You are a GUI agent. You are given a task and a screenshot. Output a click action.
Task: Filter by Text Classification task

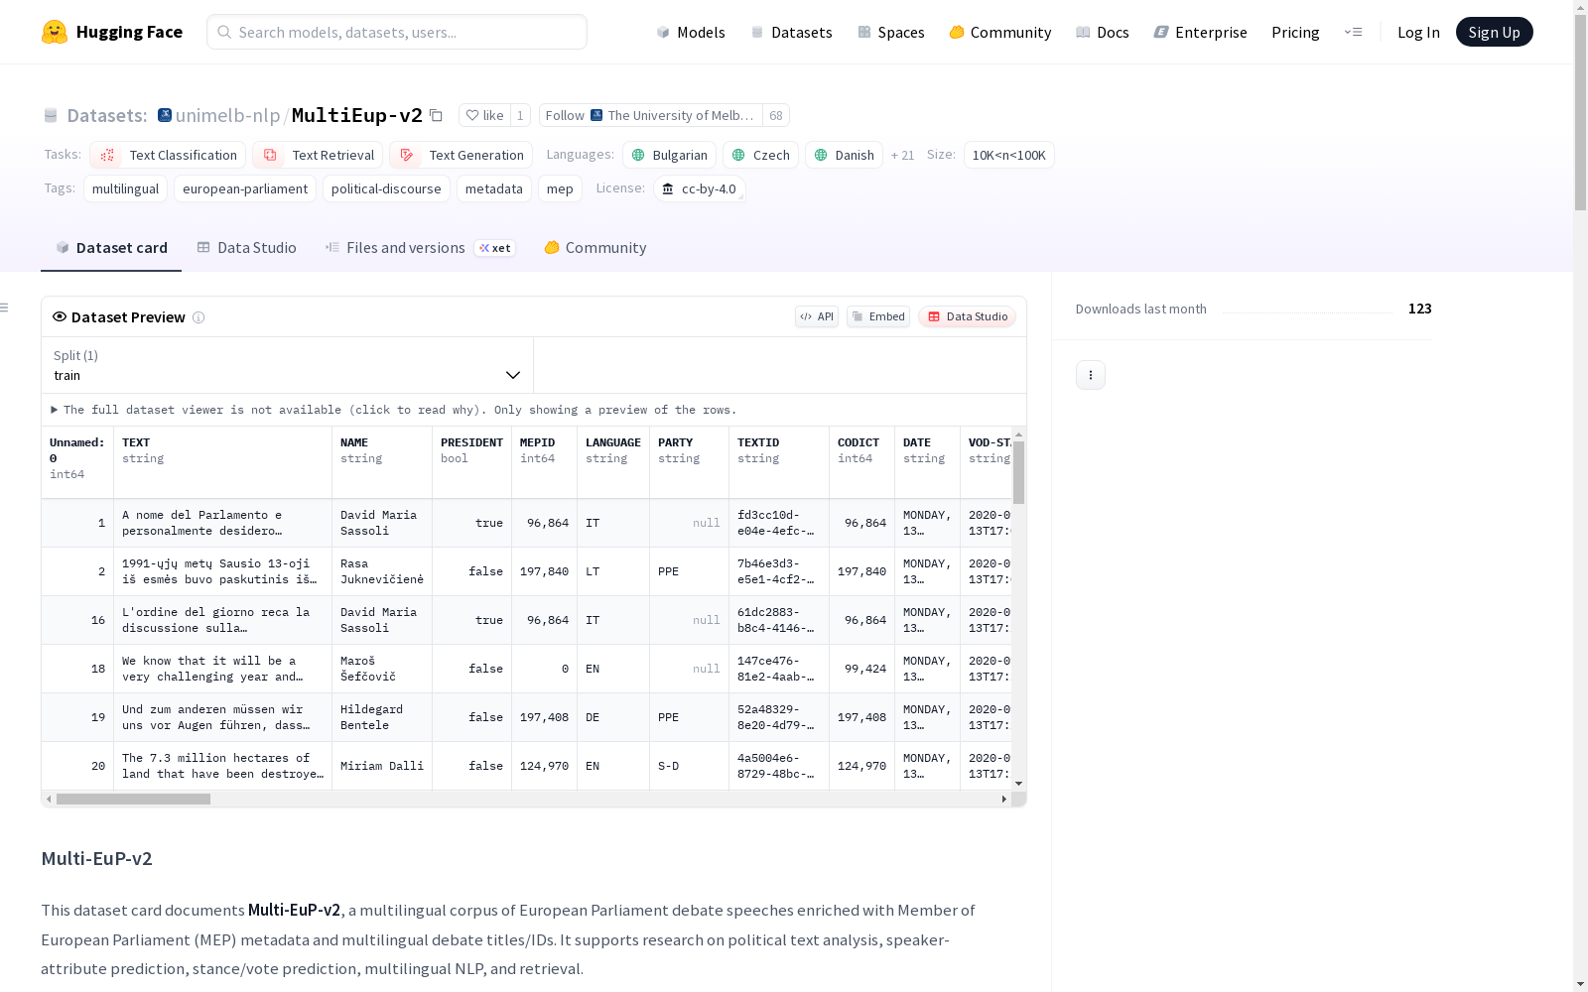pyautogui.click(x=168, y=155)
